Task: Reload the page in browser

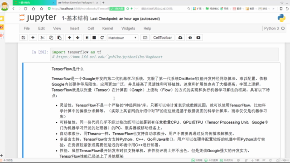Action: [x=25, y=9]
